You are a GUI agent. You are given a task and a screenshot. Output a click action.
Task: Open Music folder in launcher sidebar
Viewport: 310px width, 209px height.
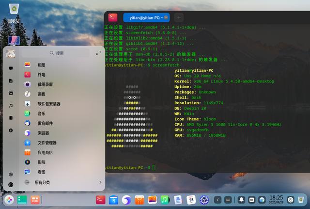(11, 106)
